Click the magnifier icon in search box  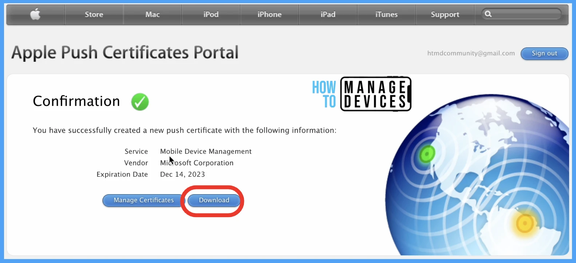[488, 14]
